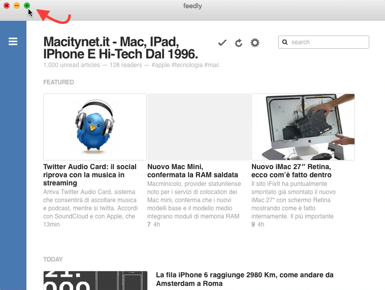Select the #apple tag
385x290 pixels.
pos(161,65)
